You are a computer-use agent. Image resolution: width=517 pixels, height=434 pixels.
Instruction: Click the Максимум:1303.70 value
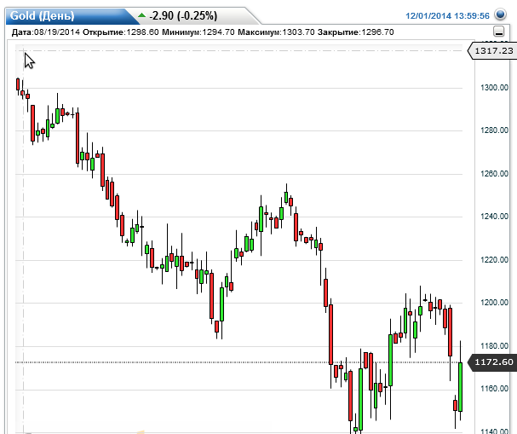tap(276, 32)
